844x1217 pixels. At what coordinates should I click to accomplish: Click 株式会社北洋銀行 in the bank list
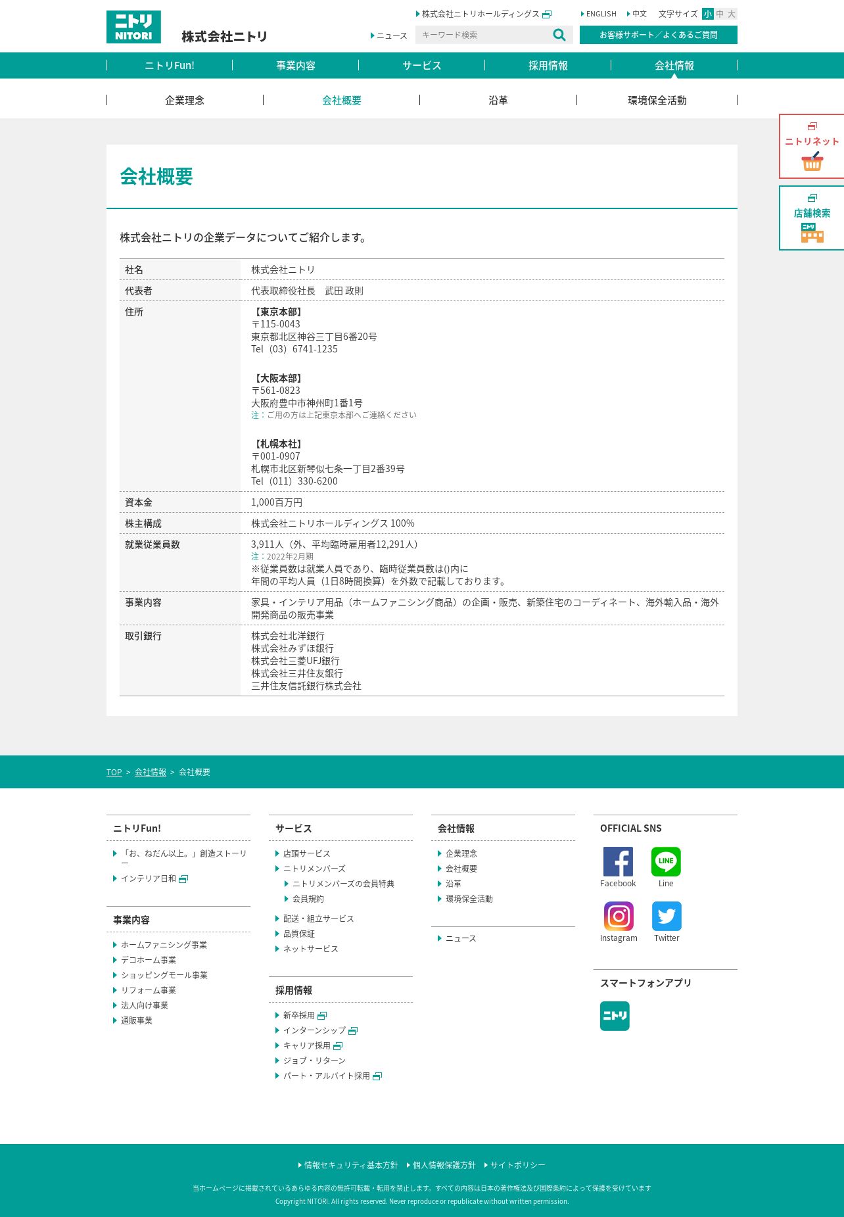[288, 636]
